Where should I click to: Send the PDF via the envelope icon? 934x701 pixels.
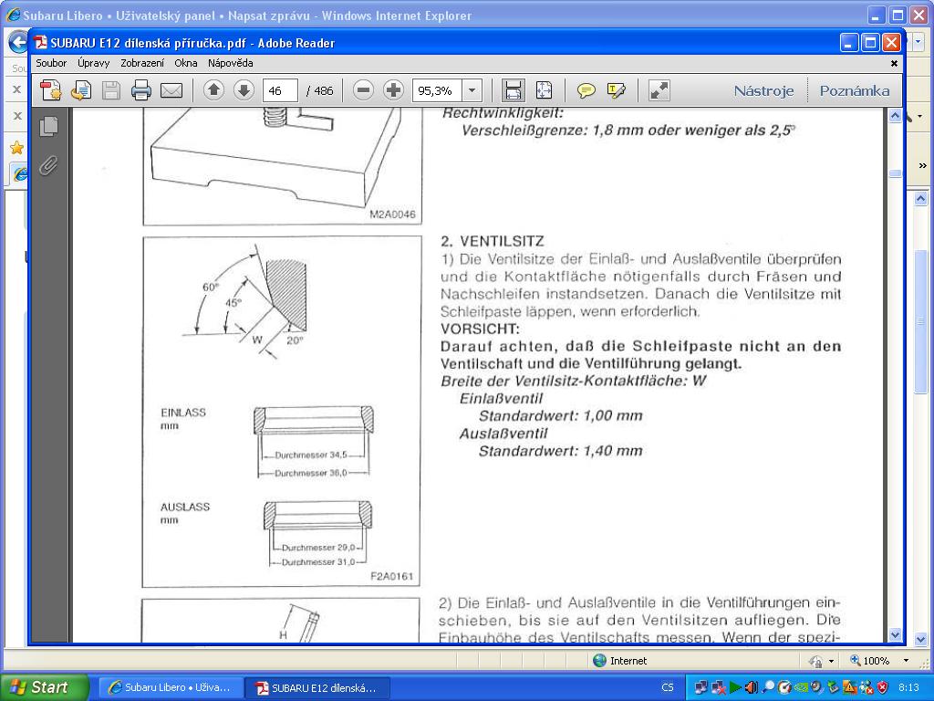click(x=171, y=90)
